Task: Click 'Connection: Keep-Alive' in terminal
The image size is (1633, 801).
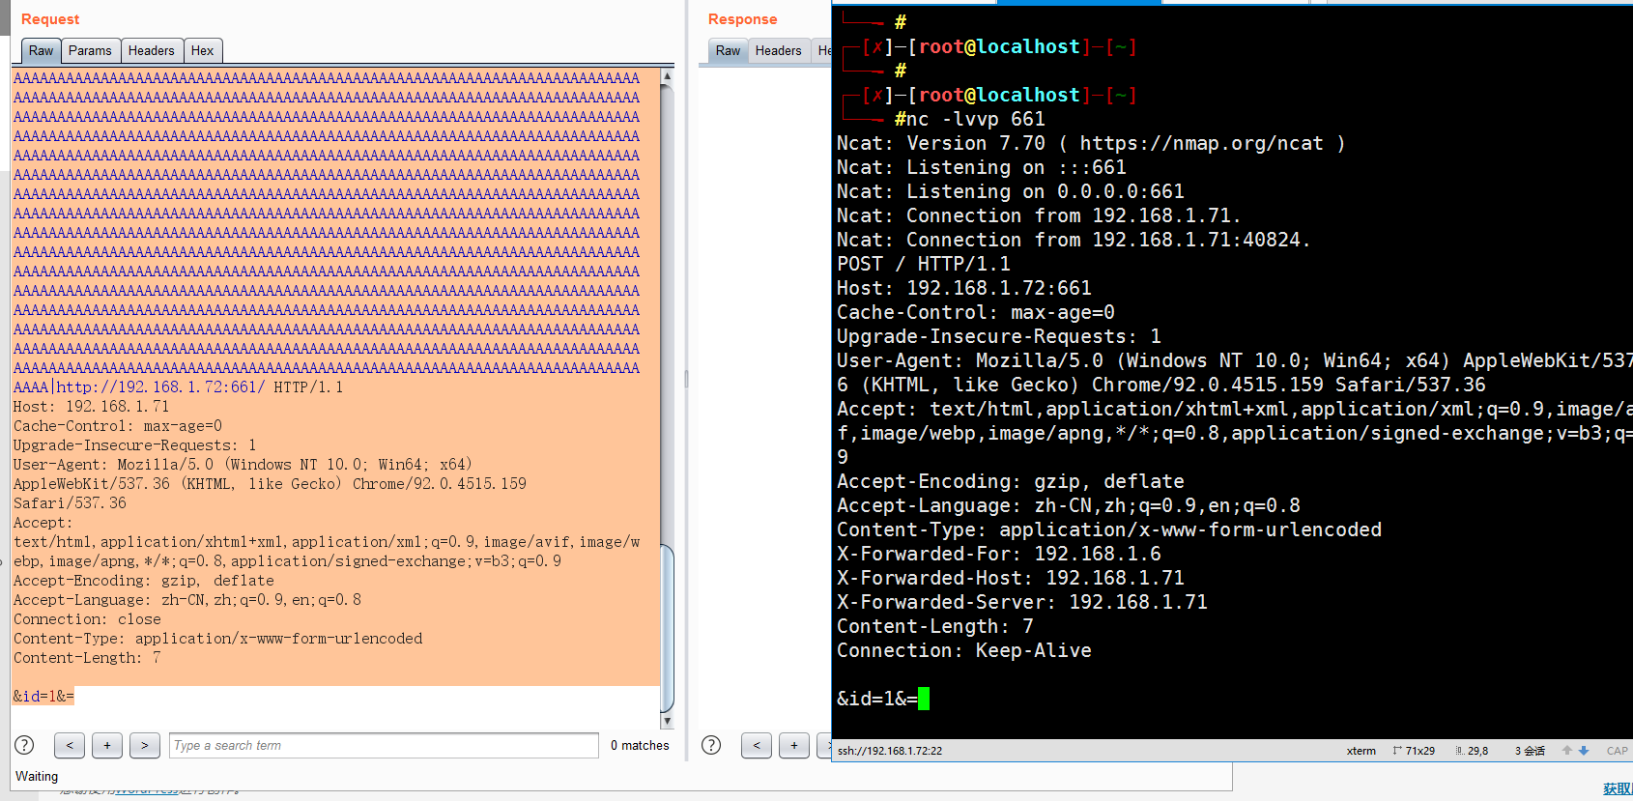Action: point(964,650)
